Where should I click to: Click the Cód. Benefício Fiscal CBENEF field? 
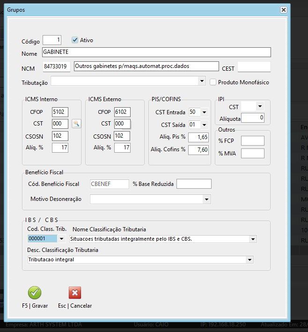109,184
